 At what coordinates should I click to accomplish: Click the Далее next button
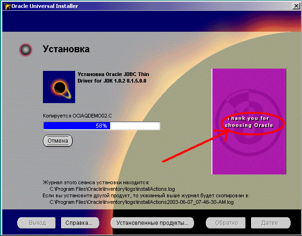click(x=271, y=223)
